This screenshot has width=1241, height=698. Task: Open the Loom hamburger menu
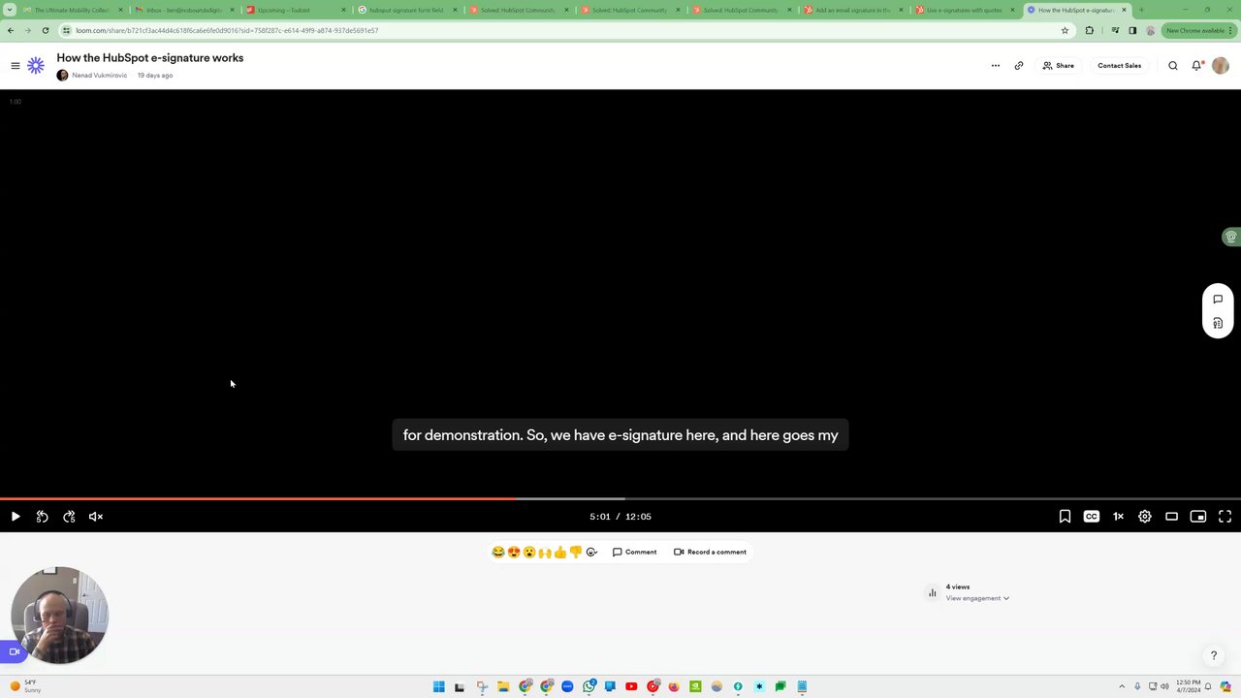coord(16,66)
